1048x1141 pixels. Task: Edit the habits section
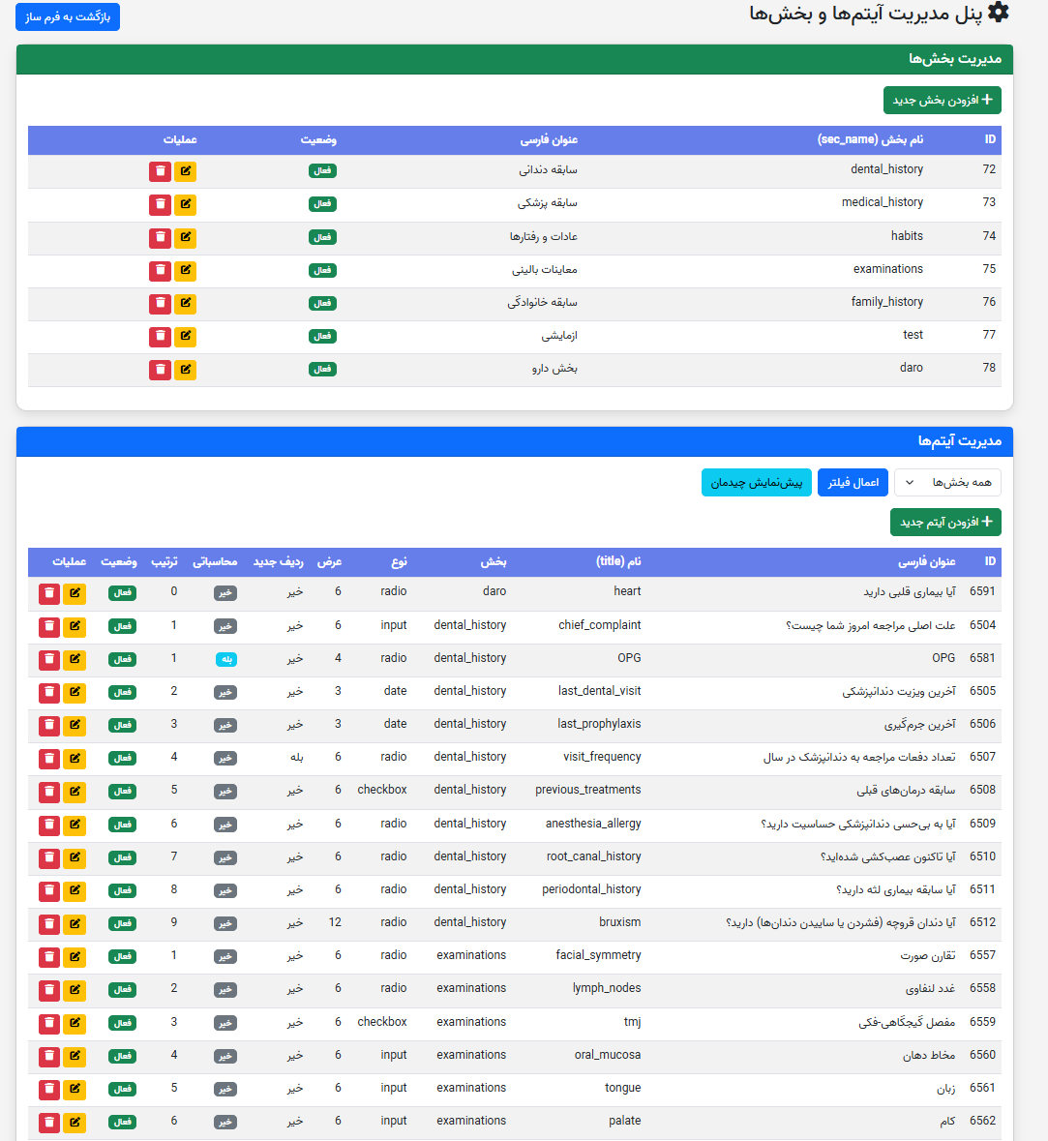click(186, 237)
